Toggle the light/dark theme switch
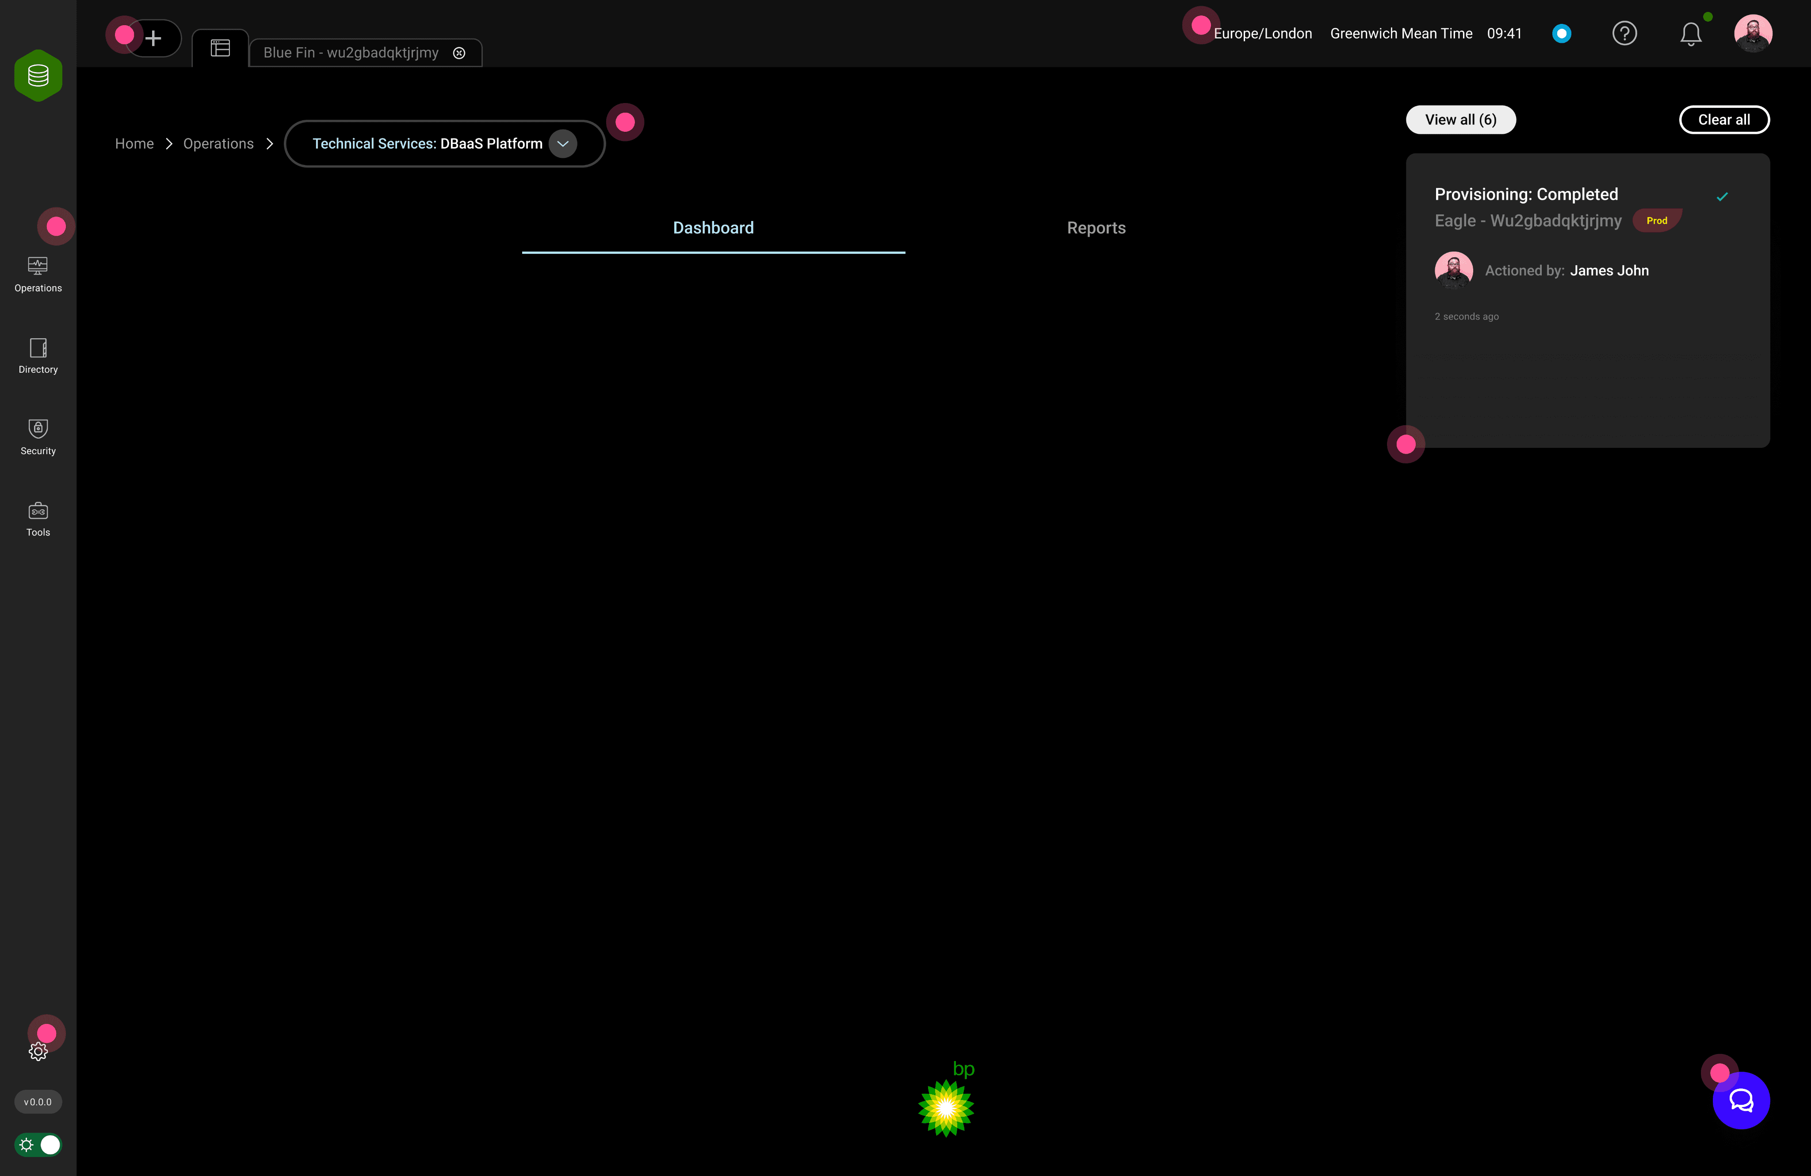This screenshot has width=1811, height=1176. pos(38,1144)
